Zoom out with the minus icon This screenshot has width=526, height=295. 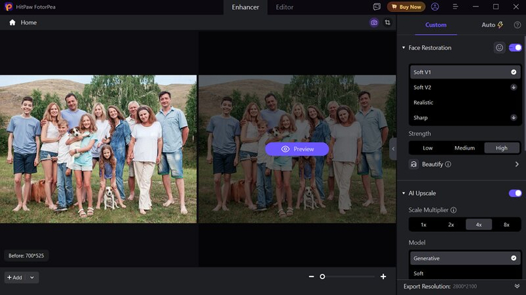[311, 277]
